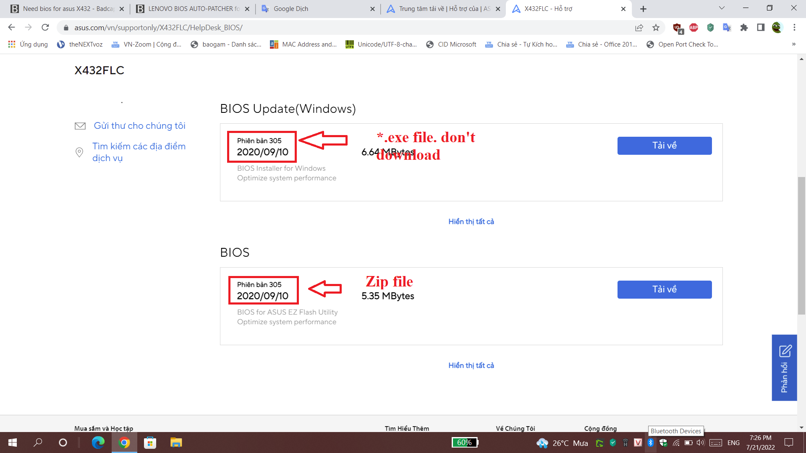Click the page reload icon
The width and height of the screenshot is (806, 453).
[x=45, y=28]
